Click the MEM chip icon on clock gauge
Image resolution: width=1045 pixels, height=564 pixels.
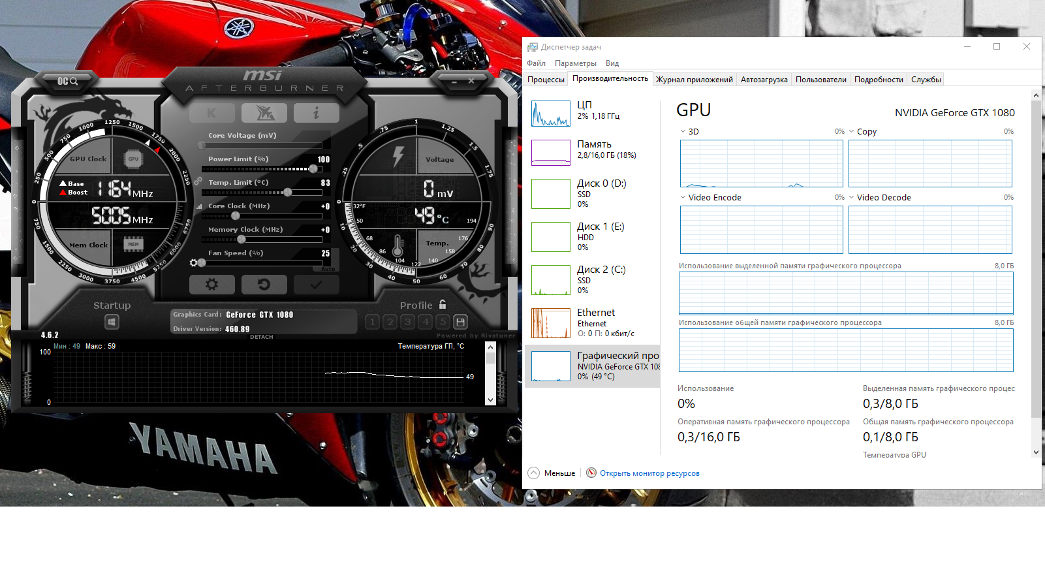(133, 245)
